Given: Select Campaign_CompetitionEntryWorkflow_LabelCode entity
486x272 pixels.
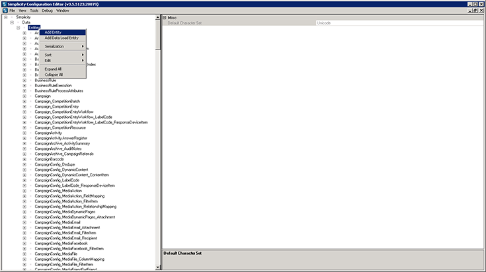Looking at the screenshot, I should 73,118.
